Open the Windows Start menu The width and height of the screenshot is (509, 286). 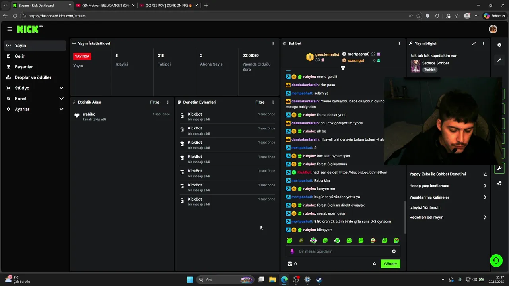[190, 280]
